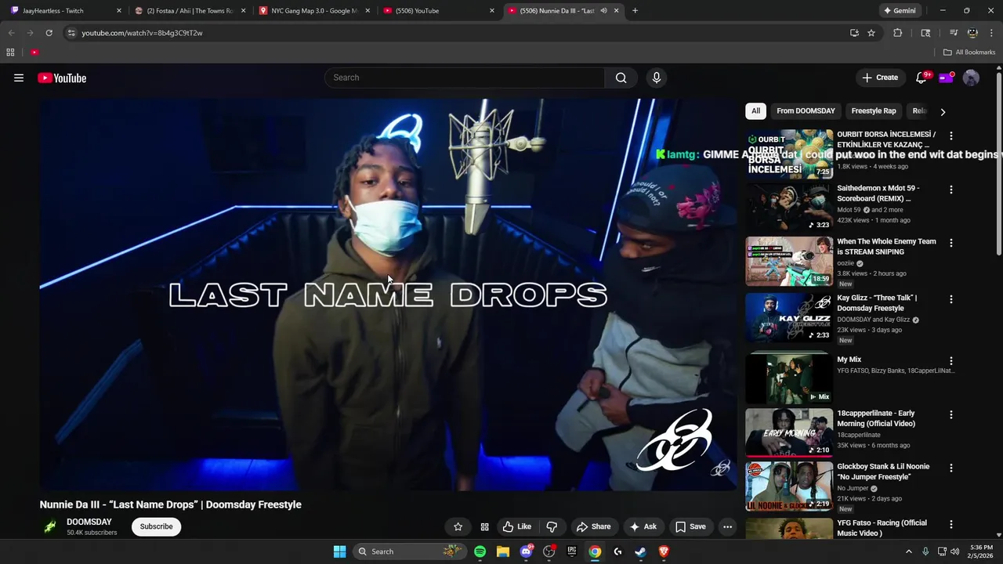Click the address bar URL
This screenshot has width=1003, height=564.
pyautogui.click(x=142, y=33)
